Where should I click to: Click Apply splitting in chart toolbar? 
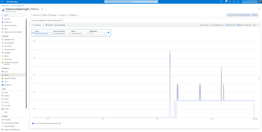pyautogui.click(x=60, y=25)
